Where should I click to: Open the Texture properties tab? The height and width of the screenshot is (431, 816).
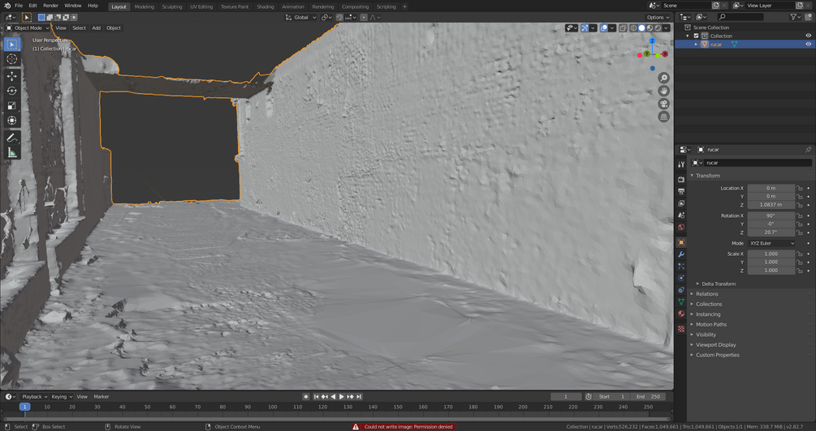point(681,329)
